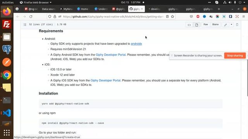Screen dimensions: 248x139
Task: Go forward with the forward arrow
Action: (x=24, y=17)
